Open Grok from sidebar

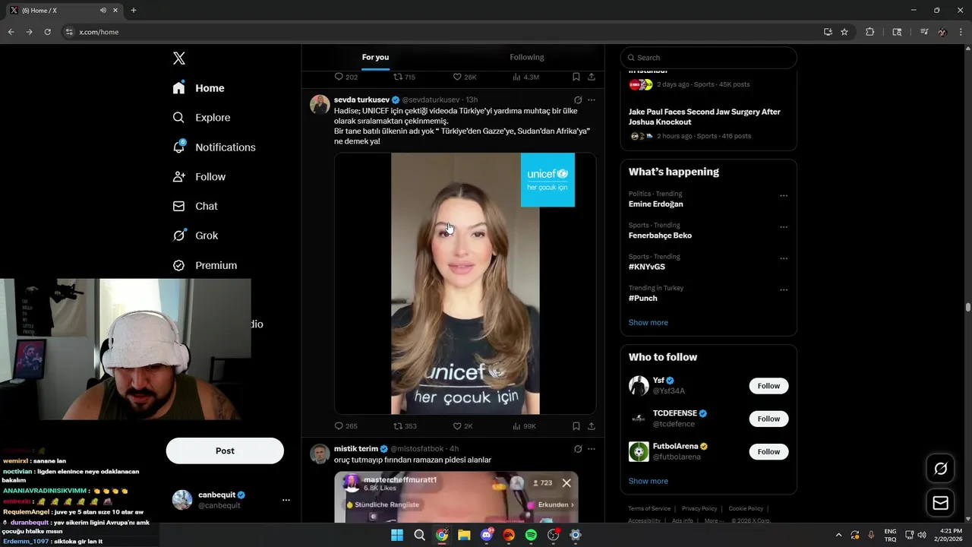[195, 236]
